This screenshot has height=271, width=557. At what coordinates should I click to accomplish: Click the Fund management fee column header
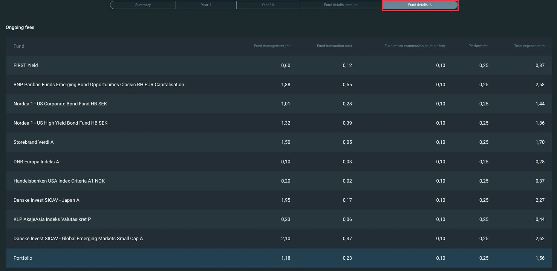272,46
